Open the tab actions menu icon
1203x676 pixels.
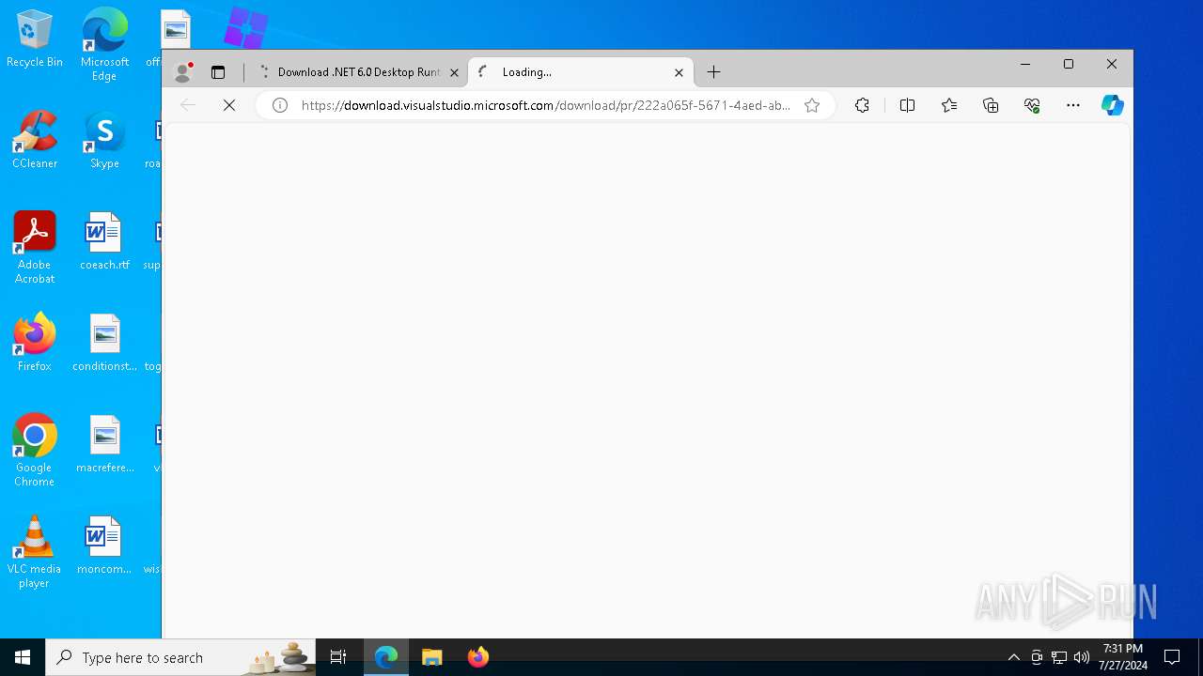(x=218, y=72)
